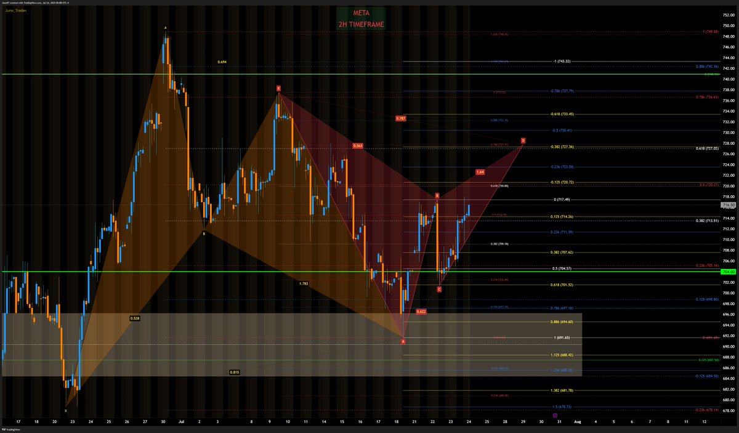Click the 0.382 (707.62) fib level label
Screen dimensions: 739x433
pyautogui.click(x=563, y=252)
